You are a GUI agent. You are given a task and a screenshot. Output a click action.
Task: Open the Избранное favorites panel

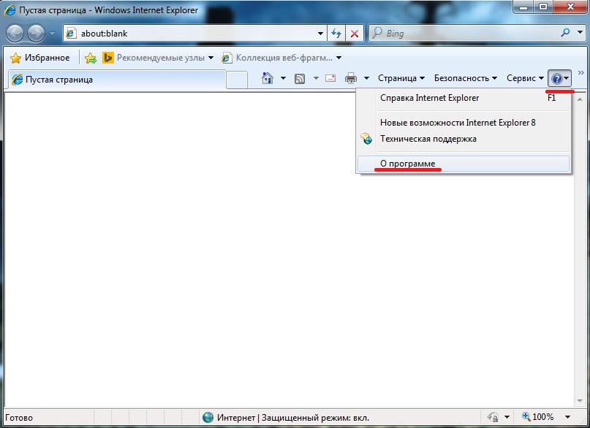pyautogui.click(x=40, y=58)
